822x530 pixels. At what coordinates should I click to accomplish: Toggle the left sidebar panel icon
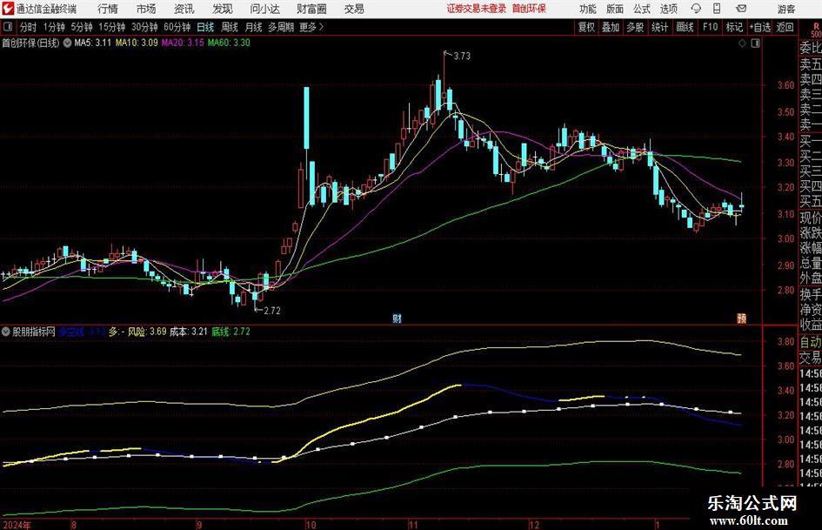click(x=8, y=27)
